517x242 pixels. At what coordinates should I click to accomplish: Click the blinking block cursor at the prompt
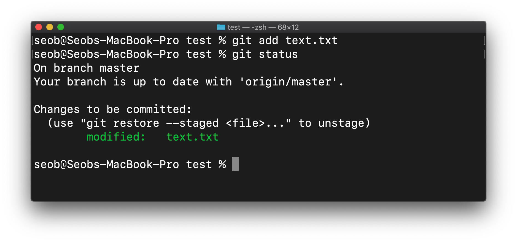[x=236, y=164]
